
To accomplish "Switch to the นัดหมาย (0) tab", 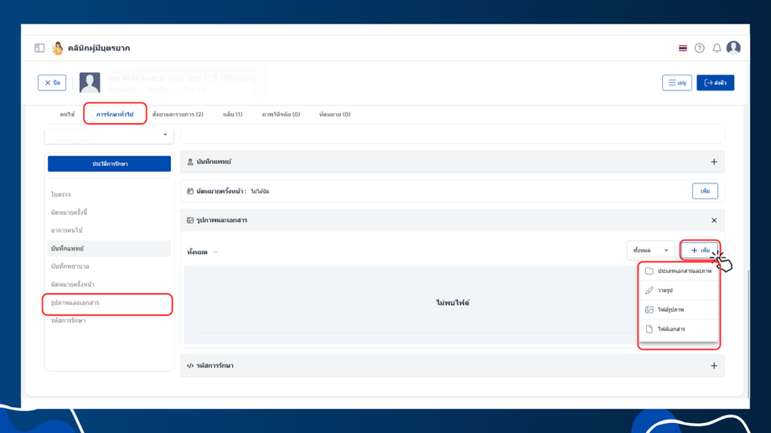I will (x=334, y=114).
